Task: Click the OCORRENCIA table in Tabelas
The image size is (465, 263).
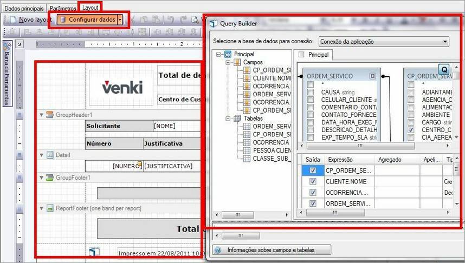Action: pyautogui.click(x=271, y=142)
